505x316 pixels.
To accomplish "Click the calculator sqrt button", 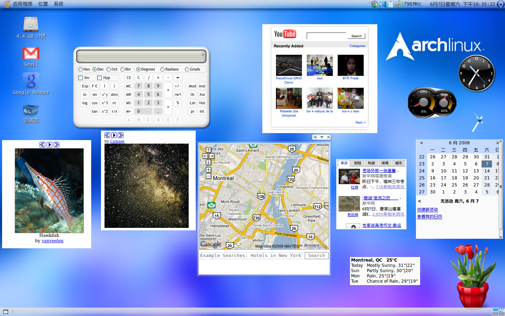I will [x=178, y=94].
